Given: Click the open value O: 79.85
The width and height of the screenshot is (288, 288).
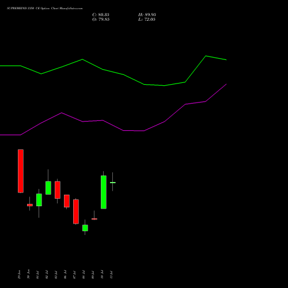Looking at the screenshot, I should pyautogui.click(x=101, y=20).
